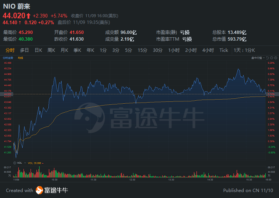Switch to the 分时 intraday tab
Screen dimensions: 279x198
10,50
